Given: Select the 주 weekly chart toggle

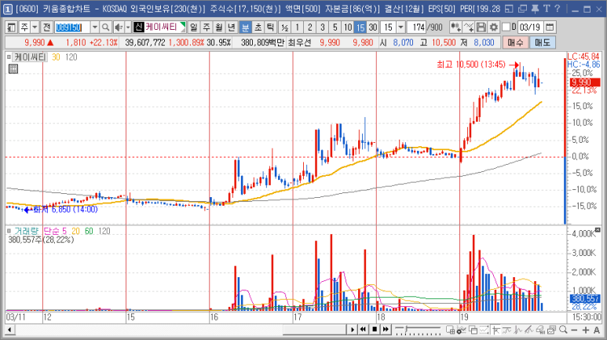Looking at the screenshot, I should (207, 27).
